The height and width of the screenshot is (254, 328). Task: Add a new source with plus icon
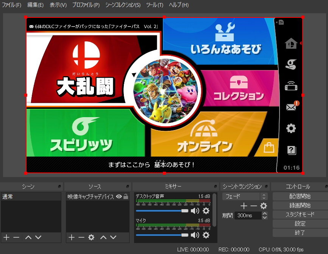tap(72, 237)
